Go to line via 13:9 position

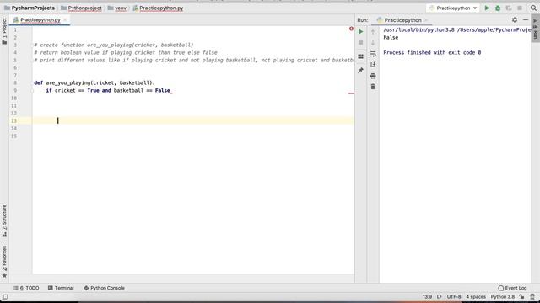tap(427, 297)
